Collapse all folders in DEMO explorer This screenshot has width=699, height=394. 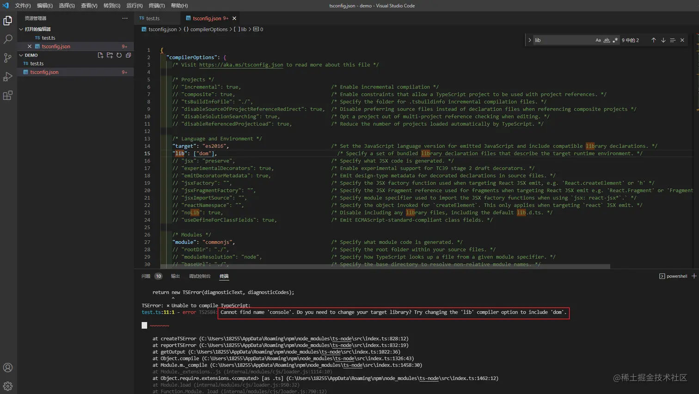tap(129, 55)
